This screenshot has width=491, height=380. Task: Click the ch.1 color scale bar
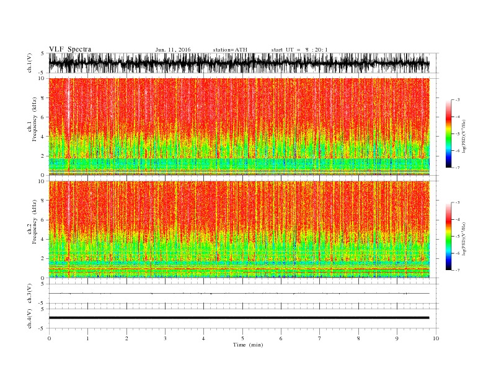point(448,133)
